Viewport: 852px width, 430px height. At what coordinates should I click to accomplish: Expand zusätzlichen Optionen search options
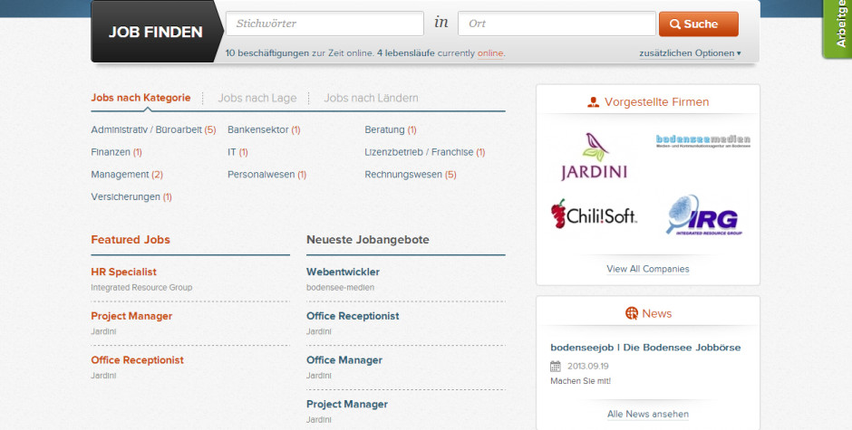[690, 53]
